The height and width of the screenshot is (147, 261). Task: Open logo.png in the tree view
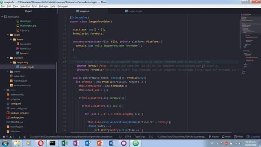tap(24, 30)
